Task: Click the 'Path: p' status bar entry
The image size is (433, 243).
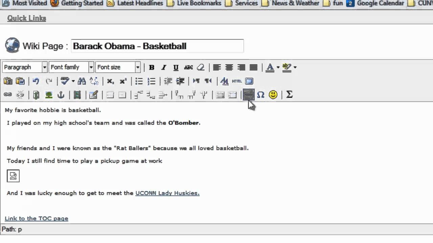Action: (12, 230)
